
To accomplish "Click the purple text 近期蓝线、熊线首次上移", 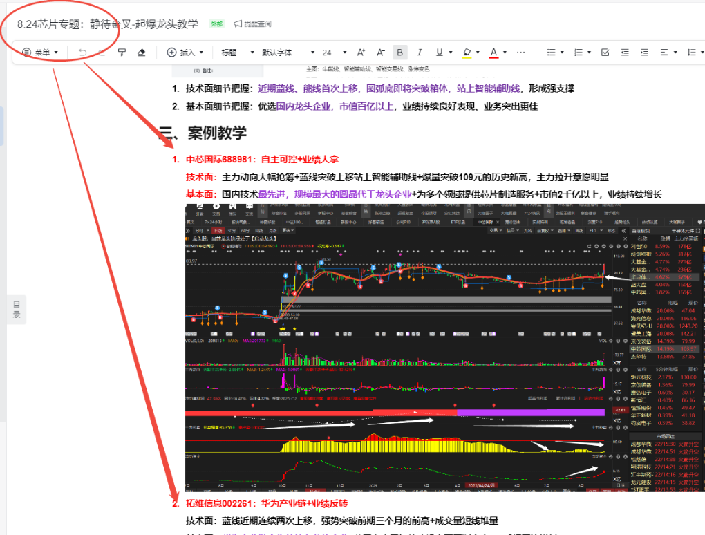I will [x=308, y=88].
